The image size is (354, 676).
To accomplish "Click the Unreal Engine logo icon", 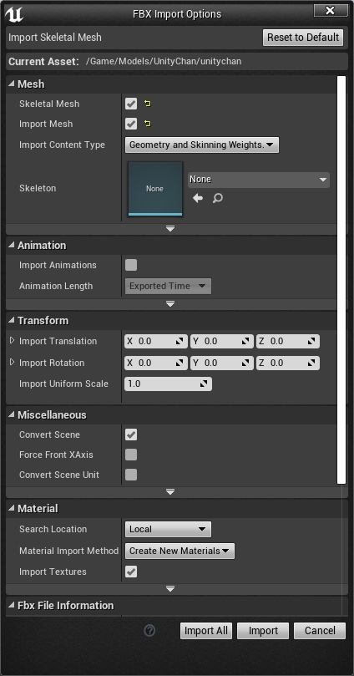I will point(13,14).
